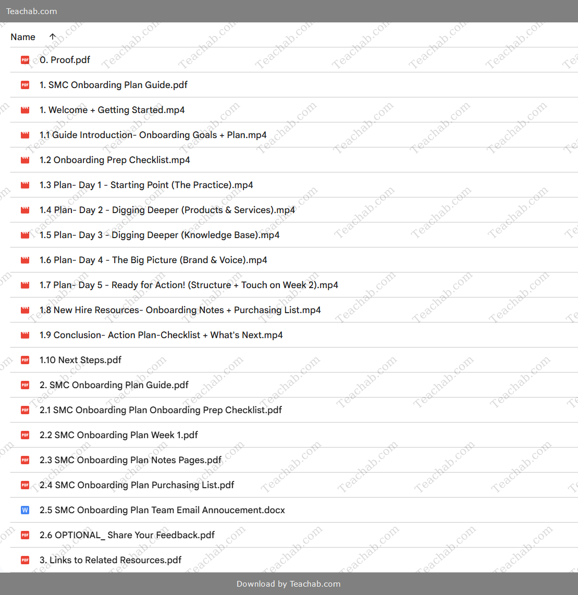The image size is (578, 595).
Task: Click the PDF icon beside 0. Proof.pdf
Action: [25, 60]
